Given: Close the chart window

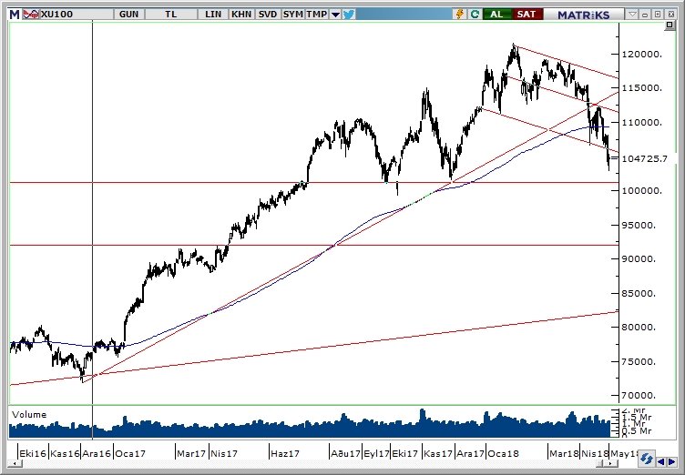Looking at the screenshot, I should point(671,15).
